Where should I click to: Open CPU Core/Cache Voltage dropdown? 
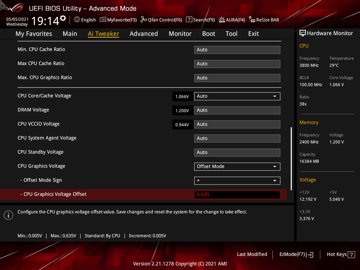tap(237, 96)
